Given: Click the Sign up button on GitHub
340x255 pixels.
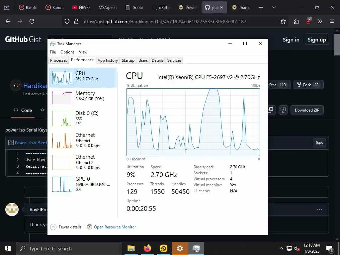Looking at the screenshot, I should [x=316, y=40].
